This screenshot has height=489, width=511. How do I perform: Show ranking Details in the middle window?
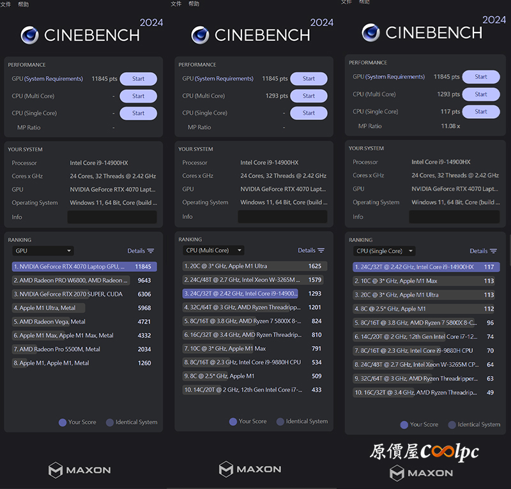tap(311, 250)
